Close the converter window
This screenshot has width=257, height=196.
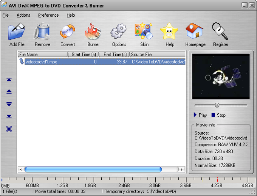point(252,5)
